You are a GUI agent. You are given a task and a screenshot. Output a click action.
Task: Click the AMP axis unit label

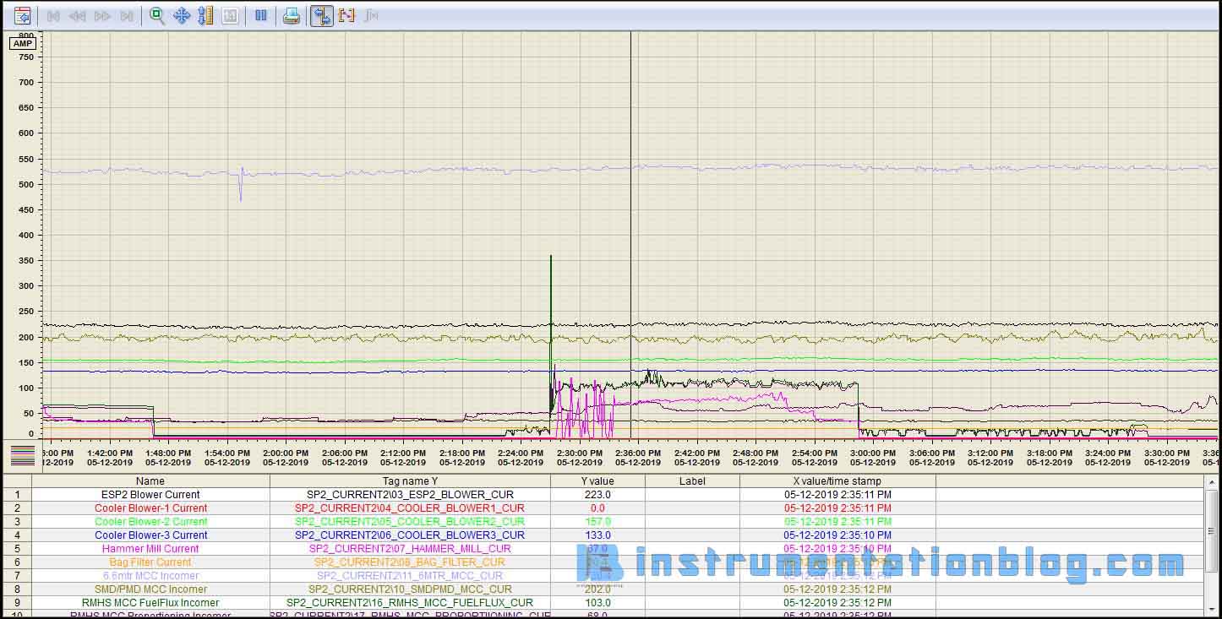23,44
